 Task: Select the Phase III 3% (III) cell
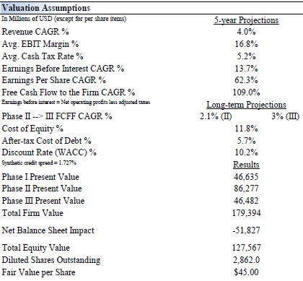pyautogui.click(x=285, y=116)
